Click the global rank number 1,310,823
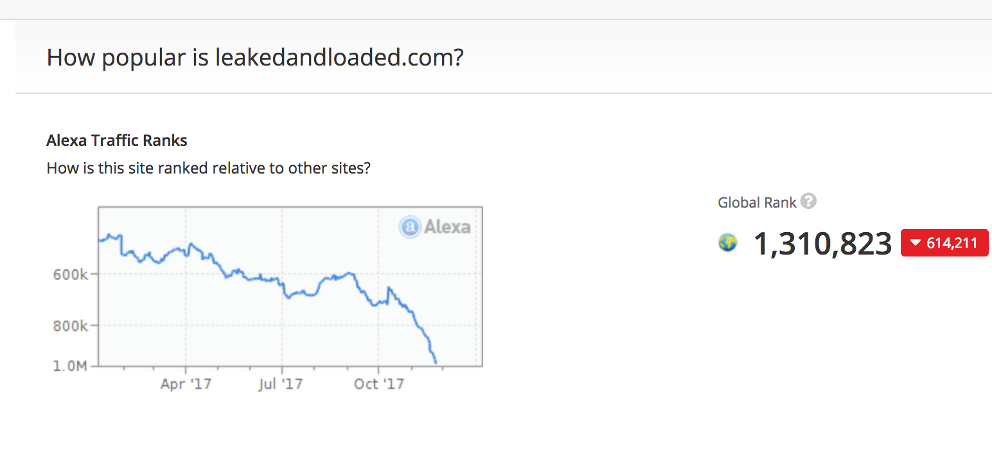Screen dimensions: 992x459 (x=822, y=244)
